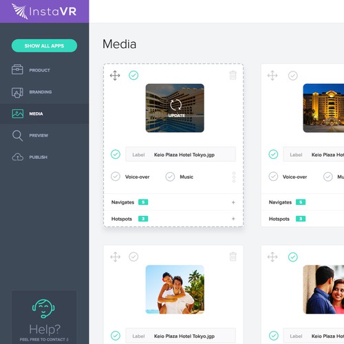Screen dimensions: 344x344
Task: Click Hotspots row on second card
Action: click(x=303, y=219)
